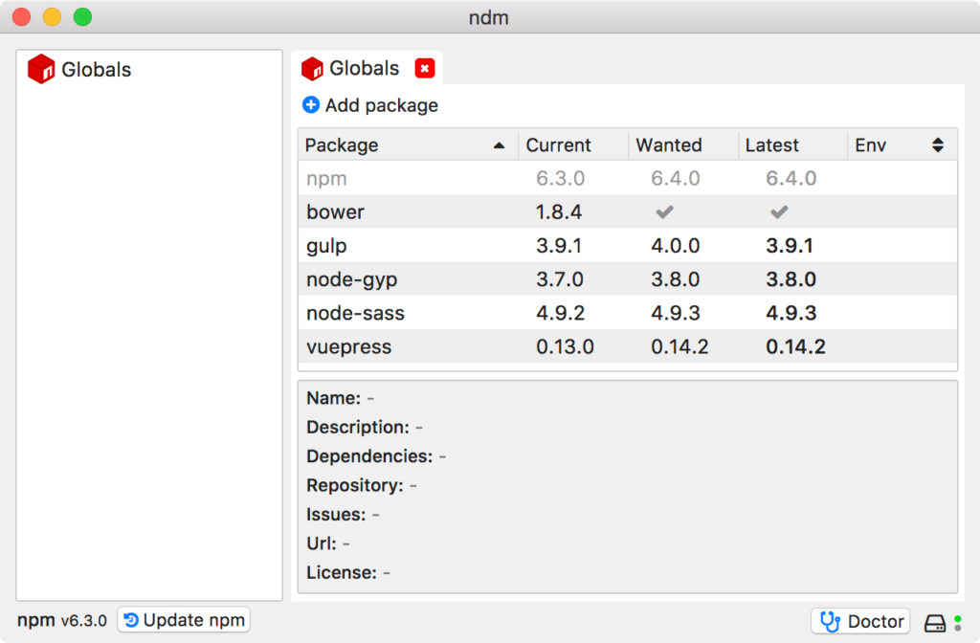This screenshot has height=643, width=980.
Task: Click the npm cube icon on the Globals tab
Action: pyautogui.click(x=311, y=68)
